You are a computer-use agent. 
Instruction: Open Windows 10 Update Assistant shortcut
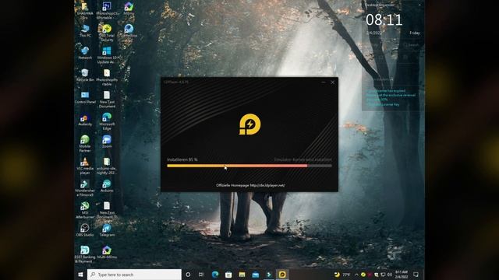[x=107, y=55]
